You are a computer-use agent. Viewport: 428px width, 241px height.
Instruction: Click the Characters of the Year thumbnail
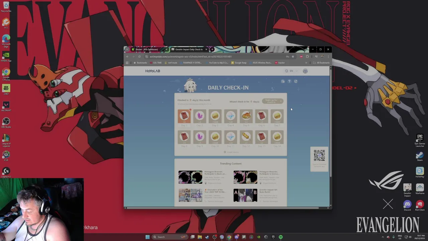(190, 195)
